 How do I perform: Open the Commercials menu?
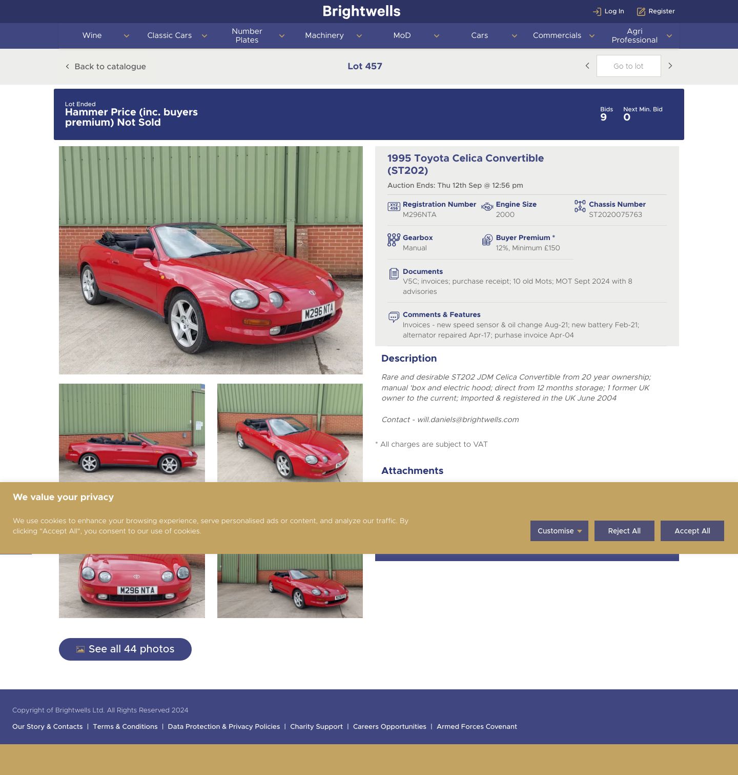pos(557,35)
